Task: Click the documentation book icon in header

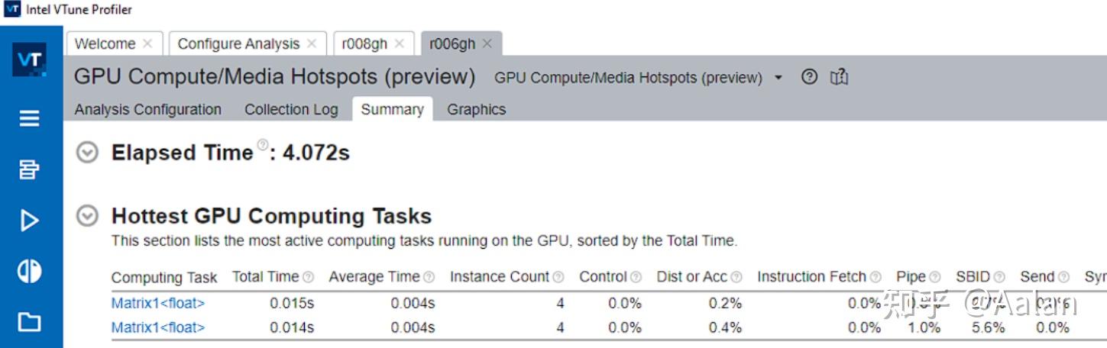Action: pyautogui.click(x=840, y=77)
